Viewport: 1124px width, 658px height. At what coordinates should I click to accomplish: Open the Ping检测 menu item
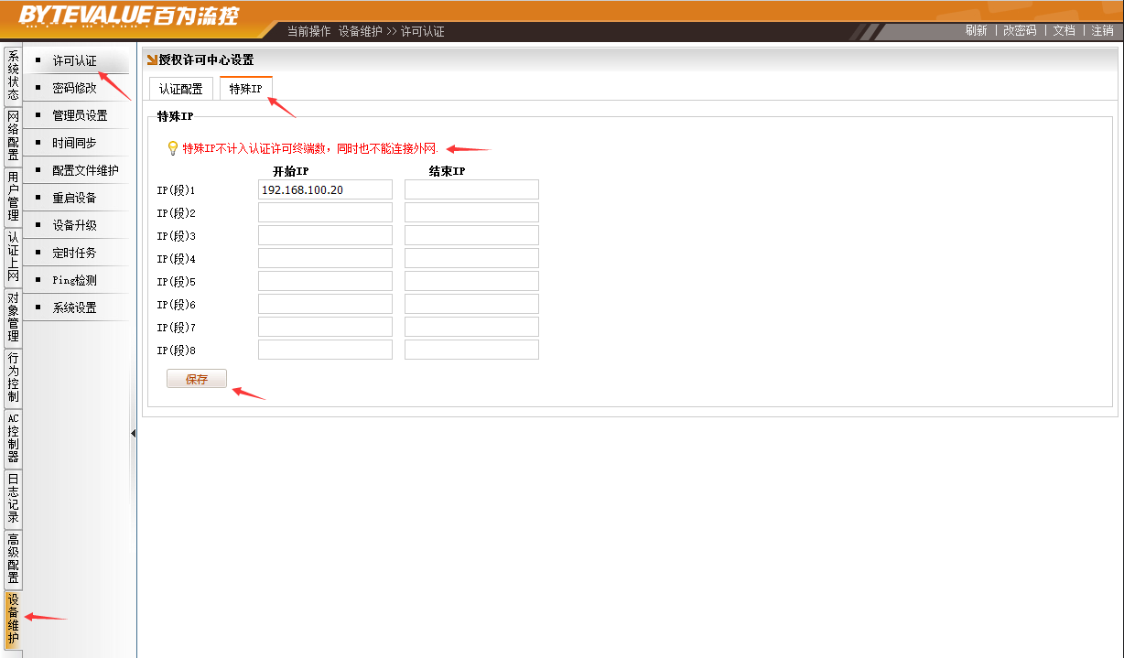pyautogui.click(x=74, y=280)
